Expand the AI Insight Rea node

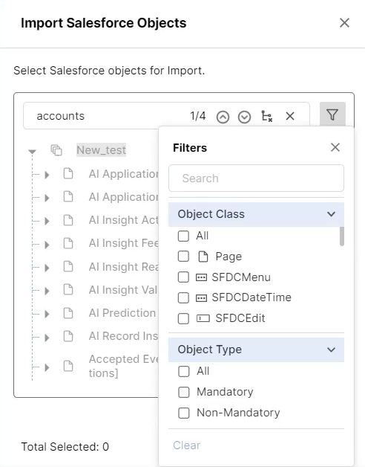tap(47, 268)
